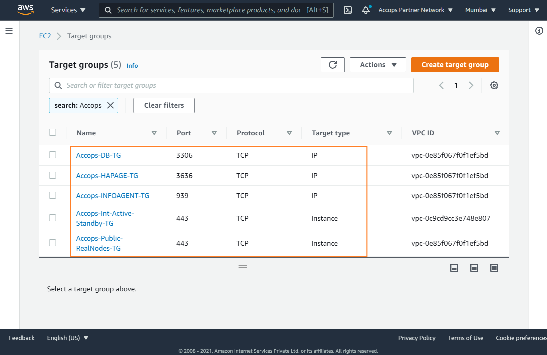Check the Accops-Int-Active-Standby-TG row

coord(53,218)
